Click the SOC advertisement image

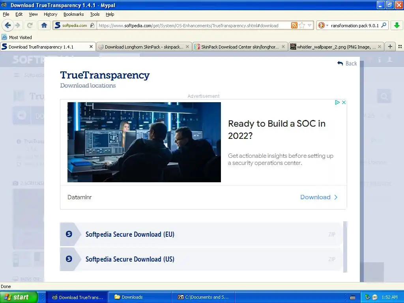144,142
